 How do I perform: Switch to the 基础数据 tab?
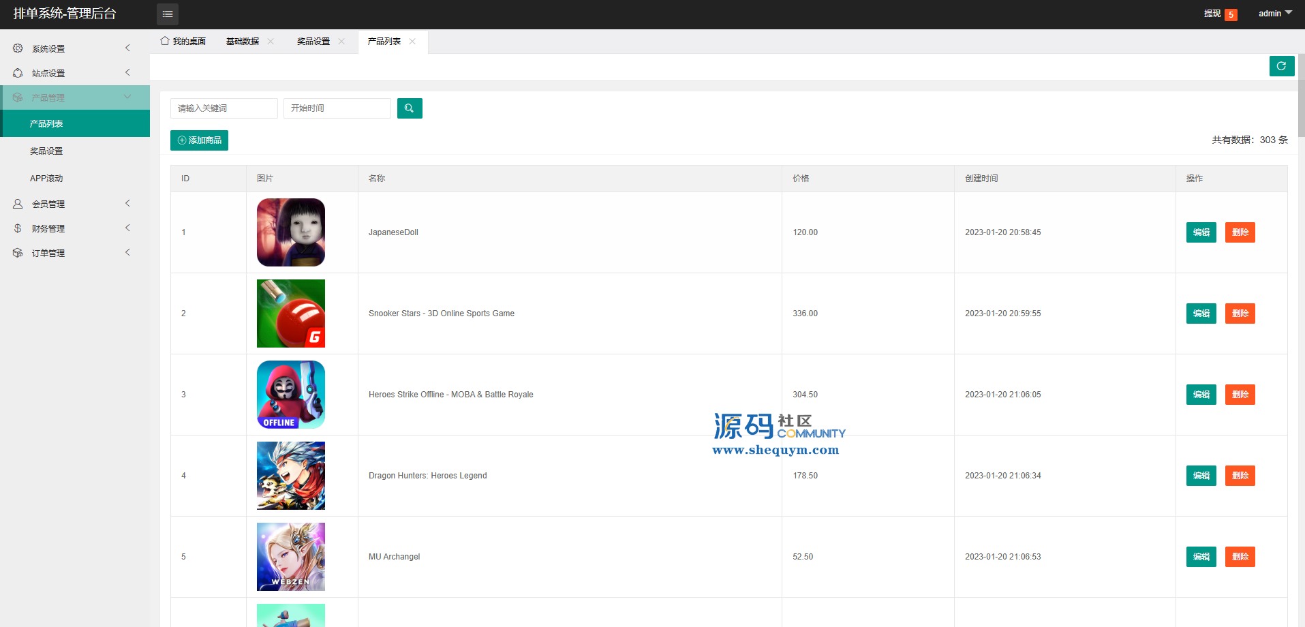pyautogui.click(x=243, y=42)
